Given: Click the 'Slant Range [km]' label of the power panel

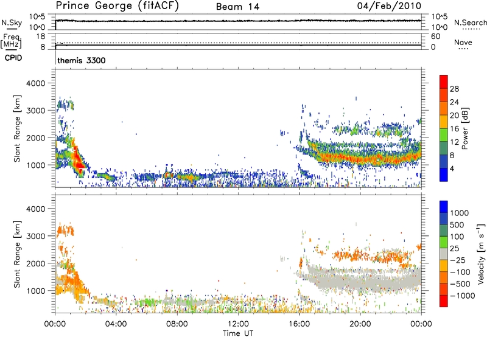Looking at the screenshot, I should pos(17,128).
